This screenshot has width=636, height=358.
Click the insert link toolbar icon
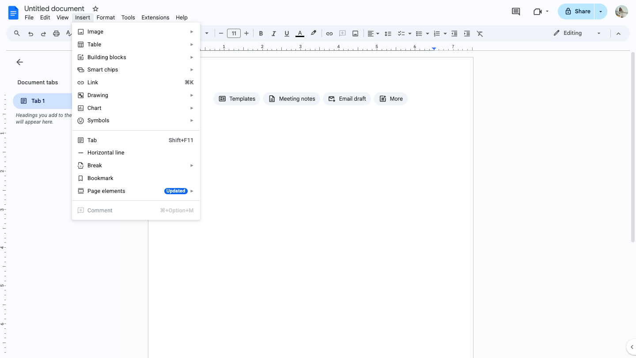tap(329, 34)
